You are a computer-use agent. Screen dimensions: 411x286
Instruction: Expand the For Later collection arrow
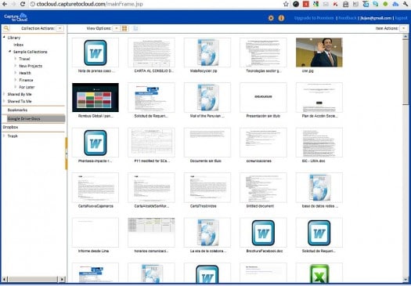pos(16,87)
